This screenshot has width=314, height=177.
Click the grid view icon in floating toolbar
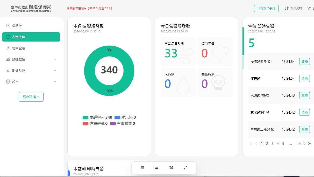coord(156,168)
